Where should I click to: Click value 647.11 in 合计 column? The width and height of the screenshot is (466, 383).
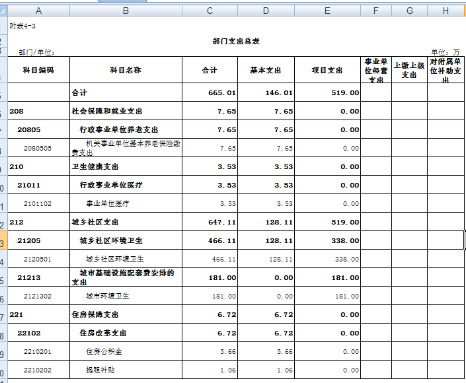point(210,222)
